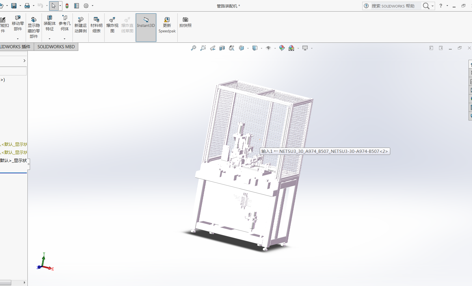Expand the Help menu dropdown arrow
This screenshot has width=472, height=286.
point(447,6)
